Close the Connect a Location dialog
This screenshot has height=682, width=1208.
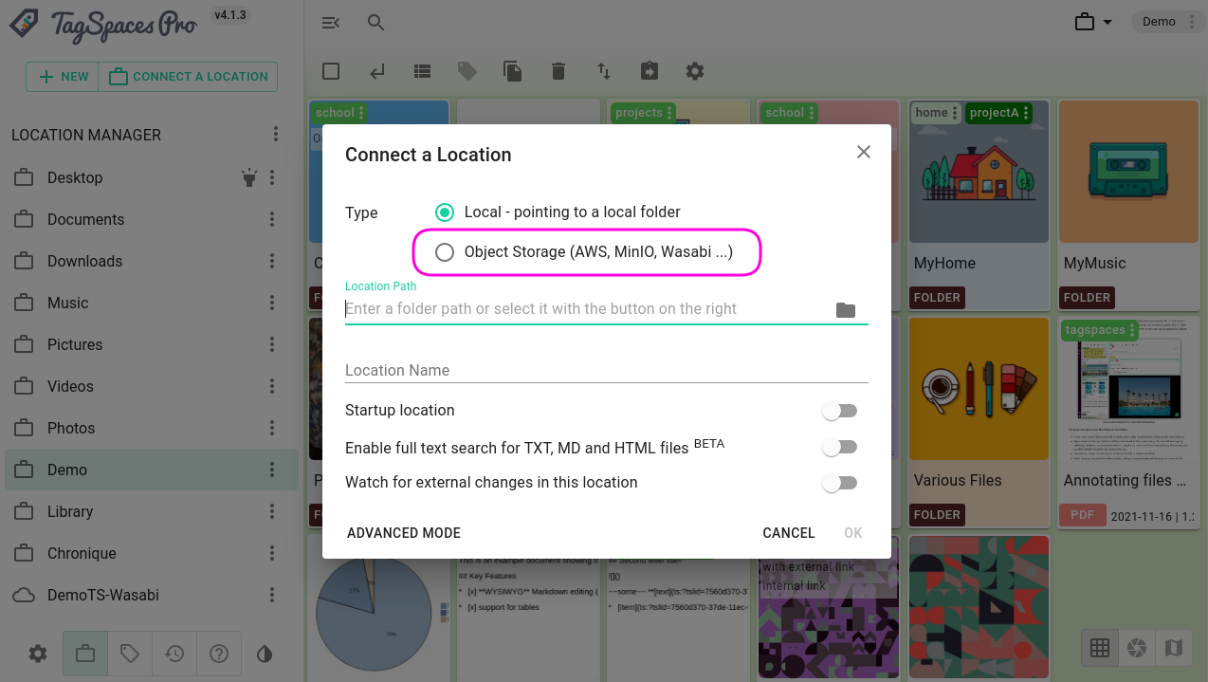tap(864, 152)
